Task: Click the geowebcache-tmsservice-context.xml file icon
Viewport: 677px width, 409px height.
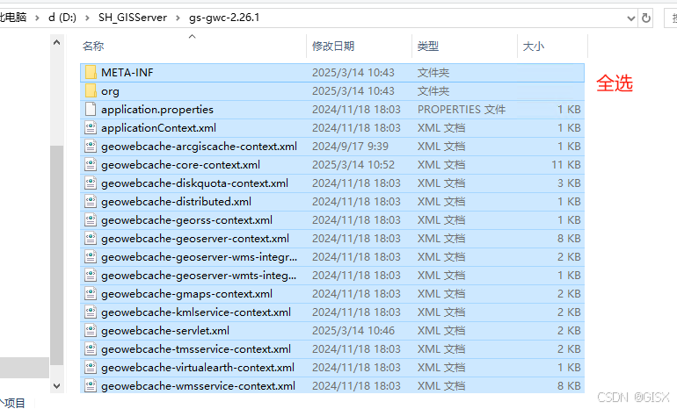Action: [x=91, y=349]
